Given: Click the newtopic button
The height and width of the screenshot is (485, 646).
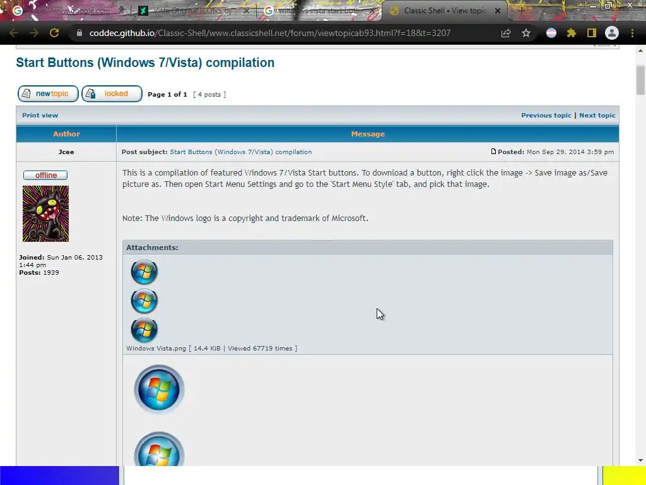Looking at the screenshot, I should [48, 93].
